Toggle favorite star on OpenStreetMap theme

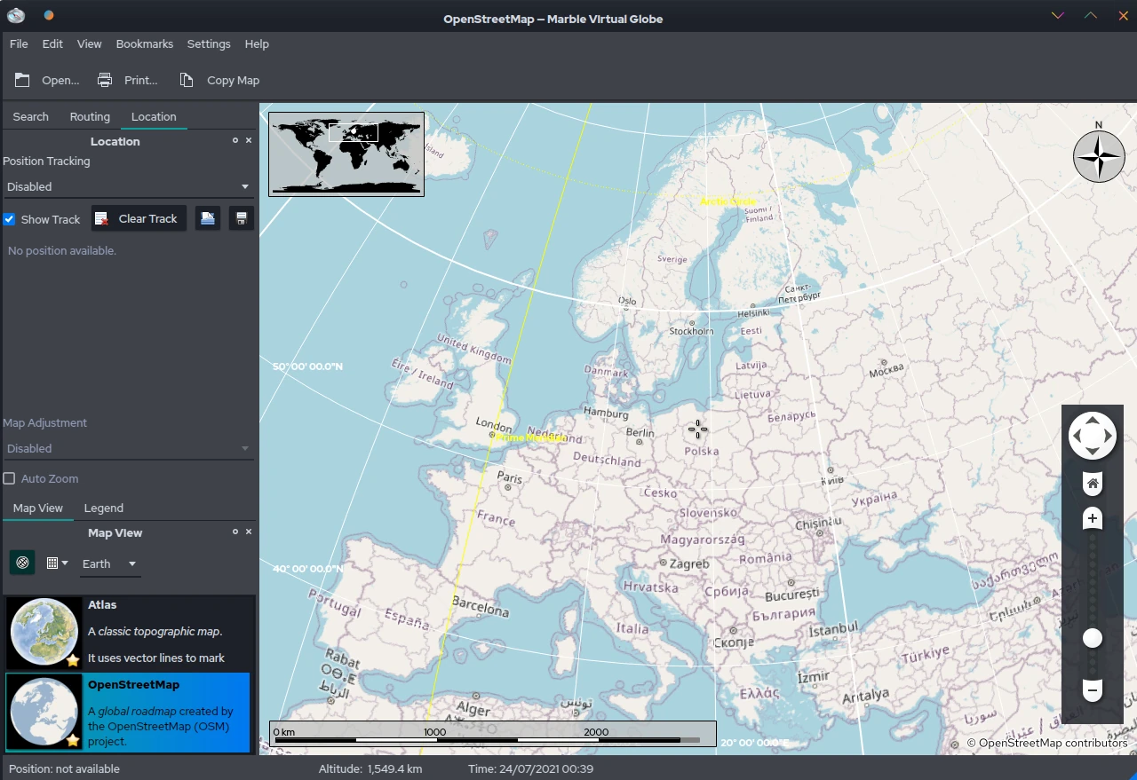coord(73,740)
